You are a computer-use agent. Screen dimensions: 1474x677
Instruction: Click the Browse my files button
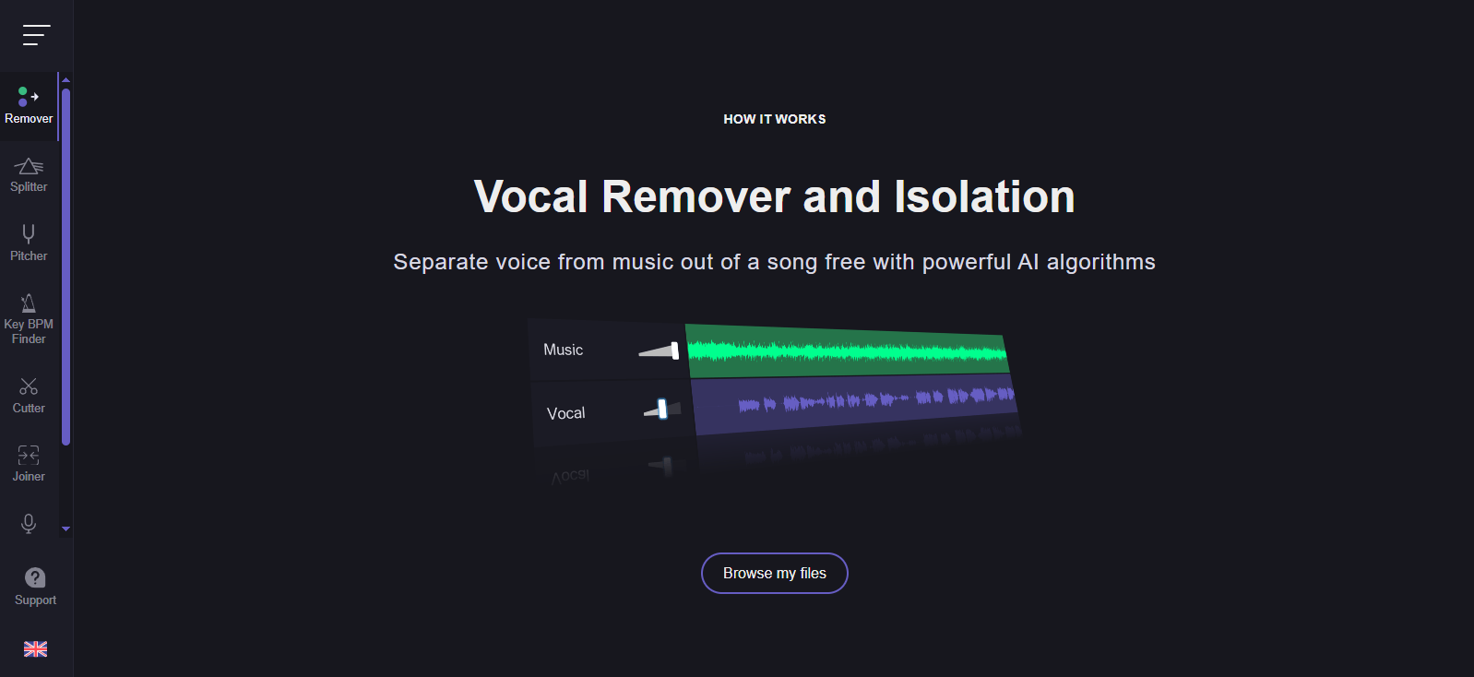point(775,573)
